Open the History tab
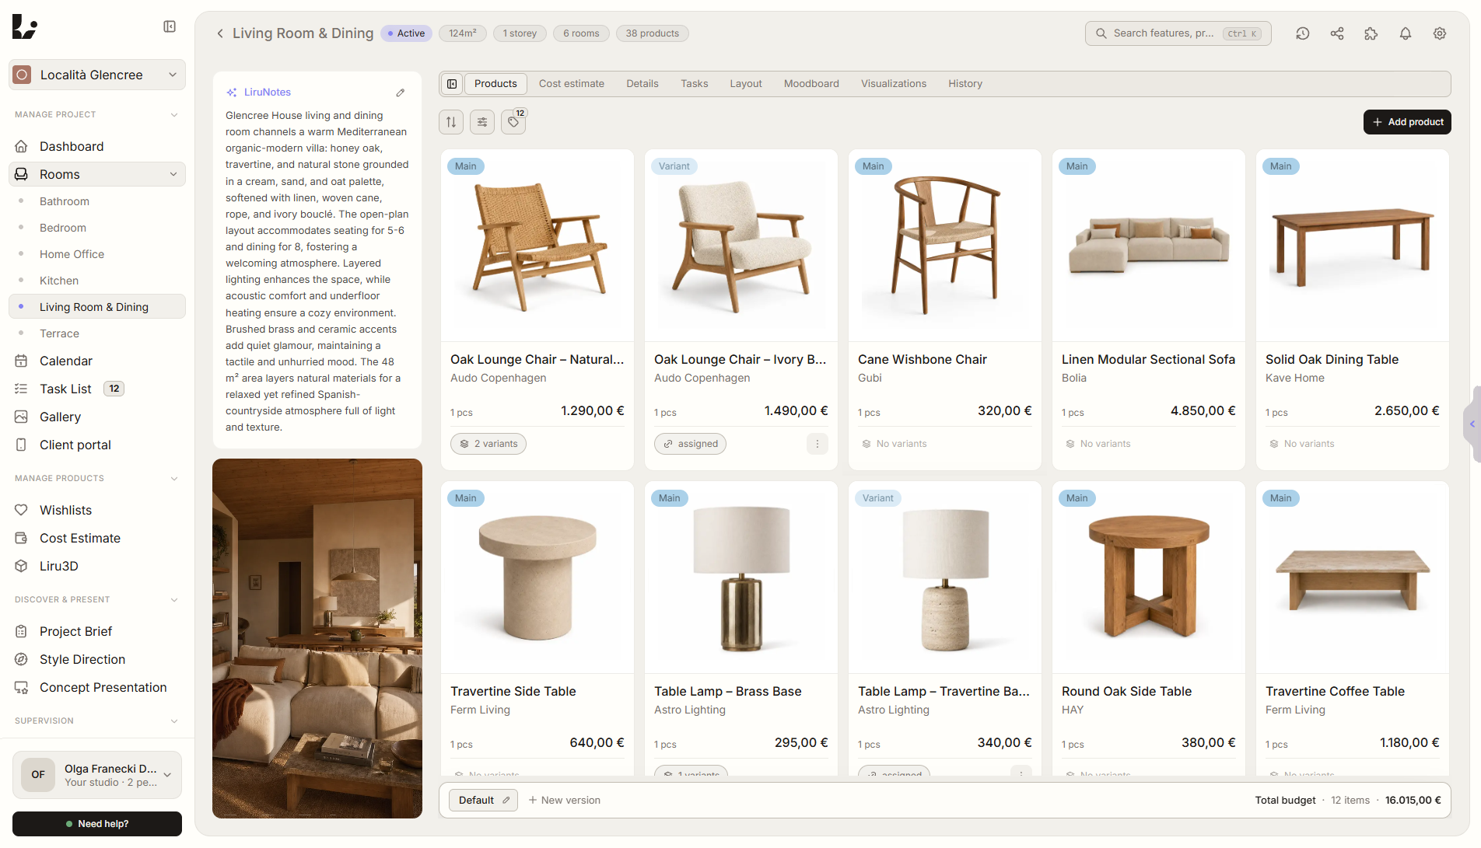Image resolution: width=1481 pixels, height=848 pixels. 965,84
